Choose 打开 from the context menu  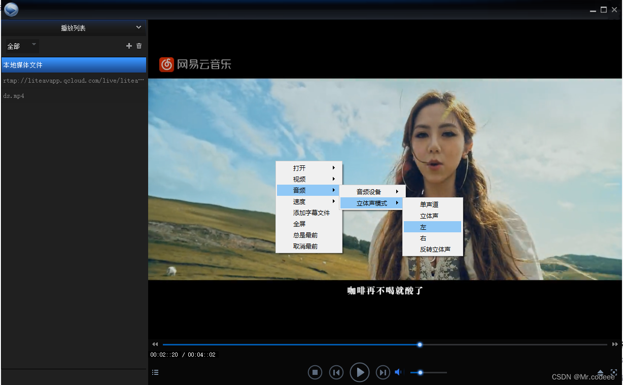tap(298, 168)
